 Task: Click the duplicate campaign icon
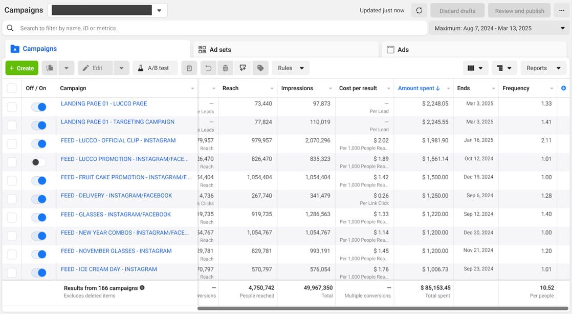pyautogui.click(x=50, y=68)
